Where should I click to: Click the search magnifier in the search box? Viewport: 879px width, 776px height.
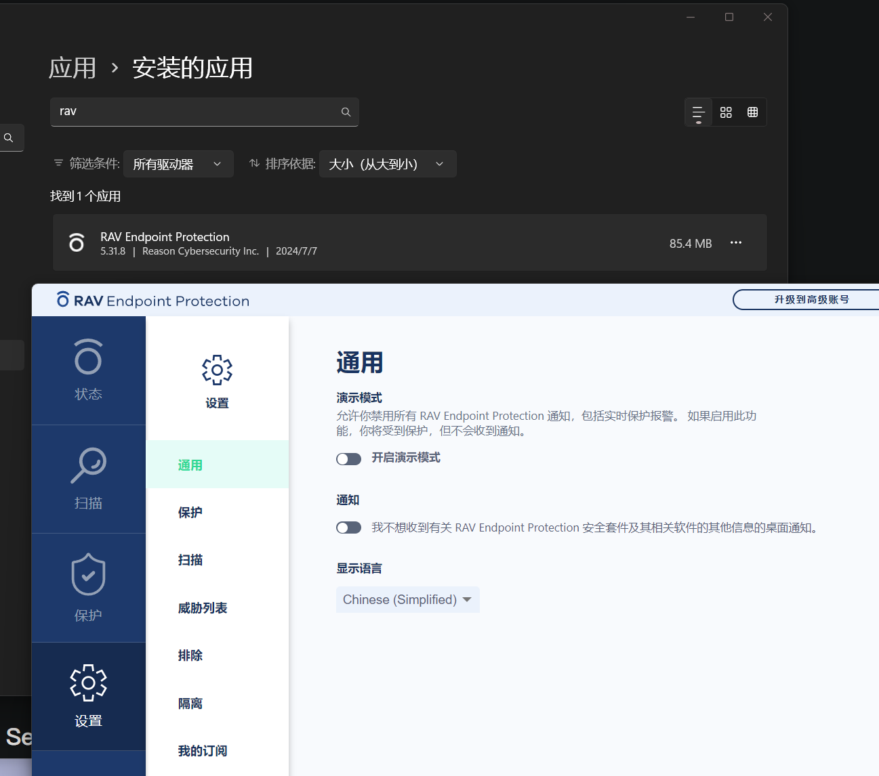point(346,112)
